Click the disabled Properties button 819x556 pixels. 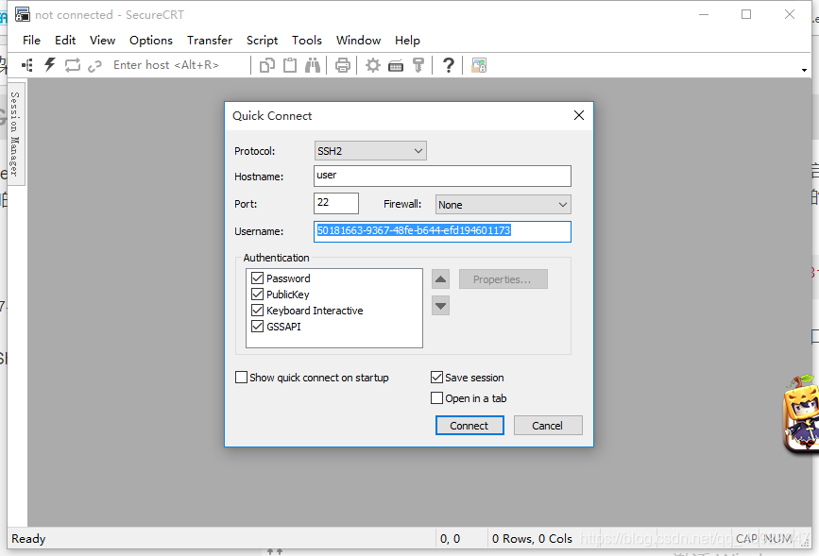[x=503, y=278]
